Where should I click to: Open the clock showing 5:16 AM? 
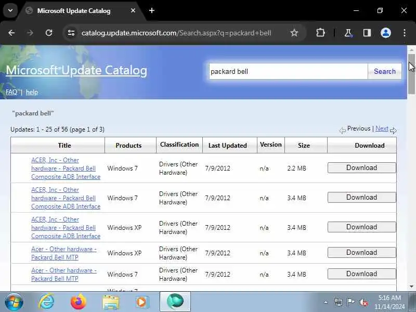[x=389, y=302]
